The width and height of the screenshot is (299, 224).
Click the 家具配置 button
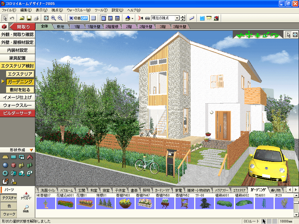point(18,58)
